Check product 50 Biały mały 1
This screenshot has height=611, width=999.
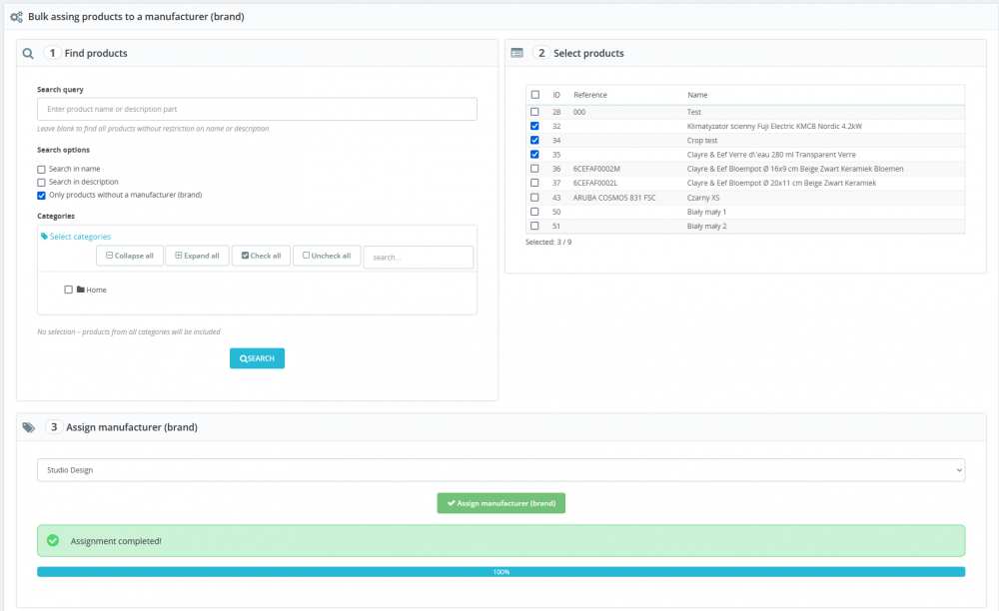click(534, 212)
